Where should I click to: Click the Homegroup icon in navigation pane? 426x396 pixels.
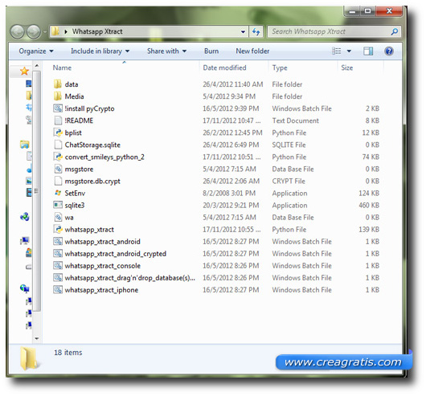pyautogui.click(x=24, y=217)
